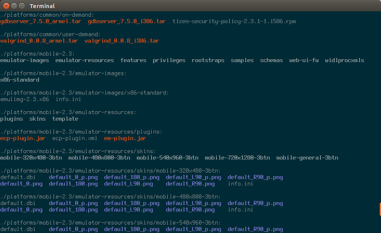Close the Terminal window

pyautogui.click(x=7, y=6)
